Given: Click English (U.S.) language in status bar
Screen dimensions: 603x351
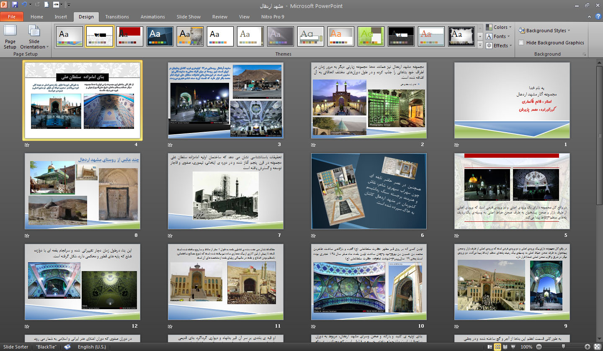Looking at the screenshot, I should 91,347.
